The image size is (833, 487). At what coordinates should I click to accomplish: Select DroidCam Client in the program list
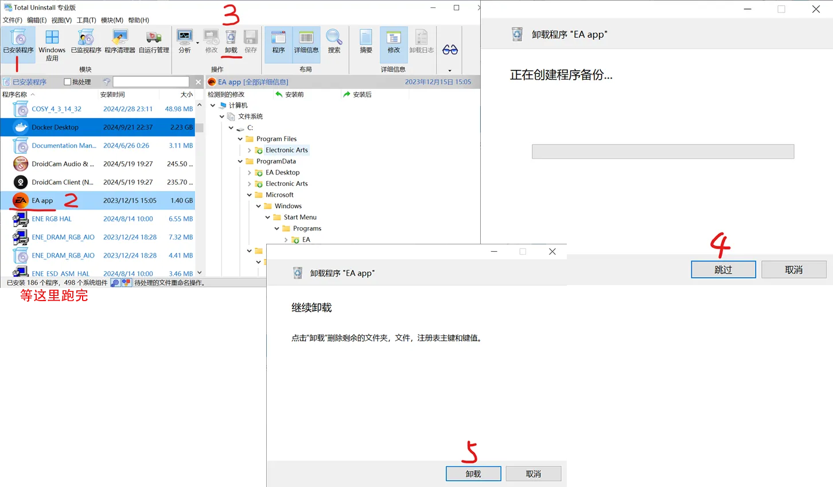(98, 182)
